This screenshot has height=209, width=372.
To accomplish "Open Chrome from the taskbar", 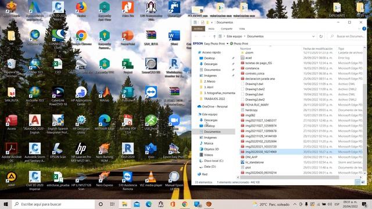I will click(x=185, y=204).
